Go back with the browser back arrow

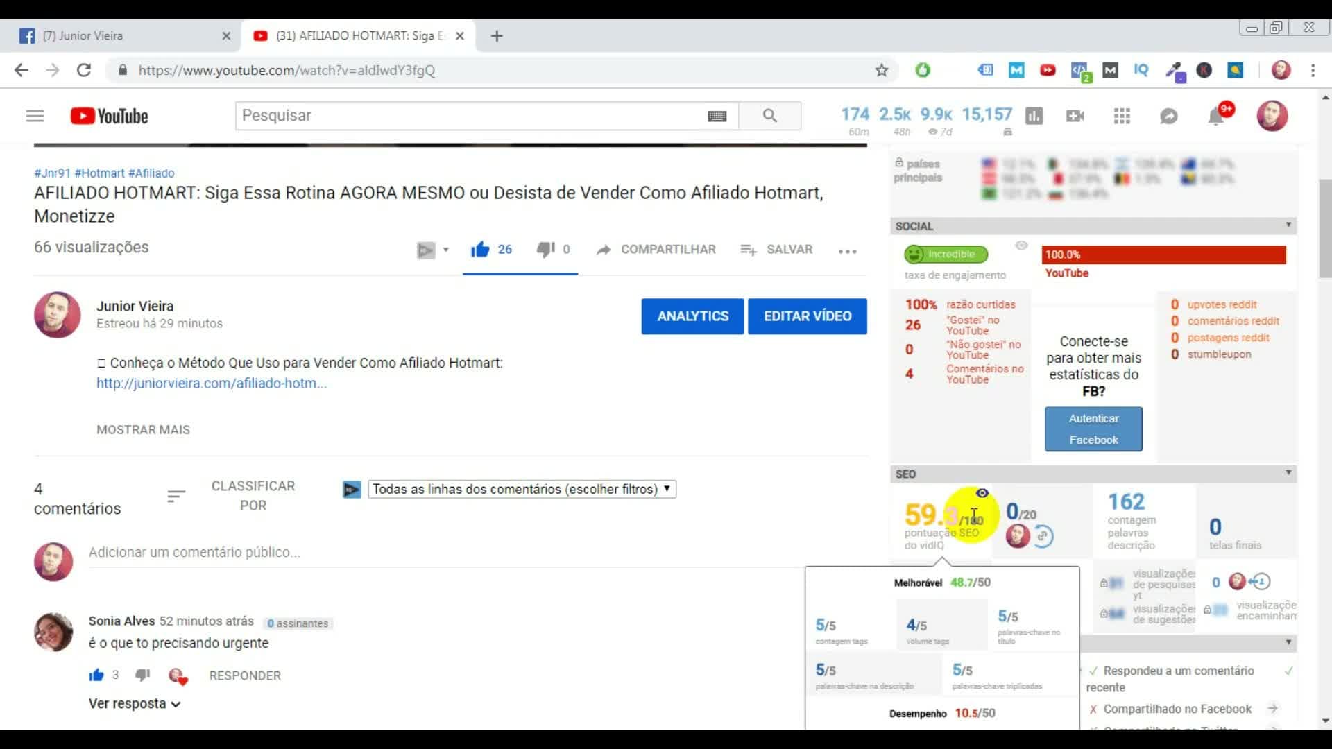pyautogui.click(x=22, y=70)
